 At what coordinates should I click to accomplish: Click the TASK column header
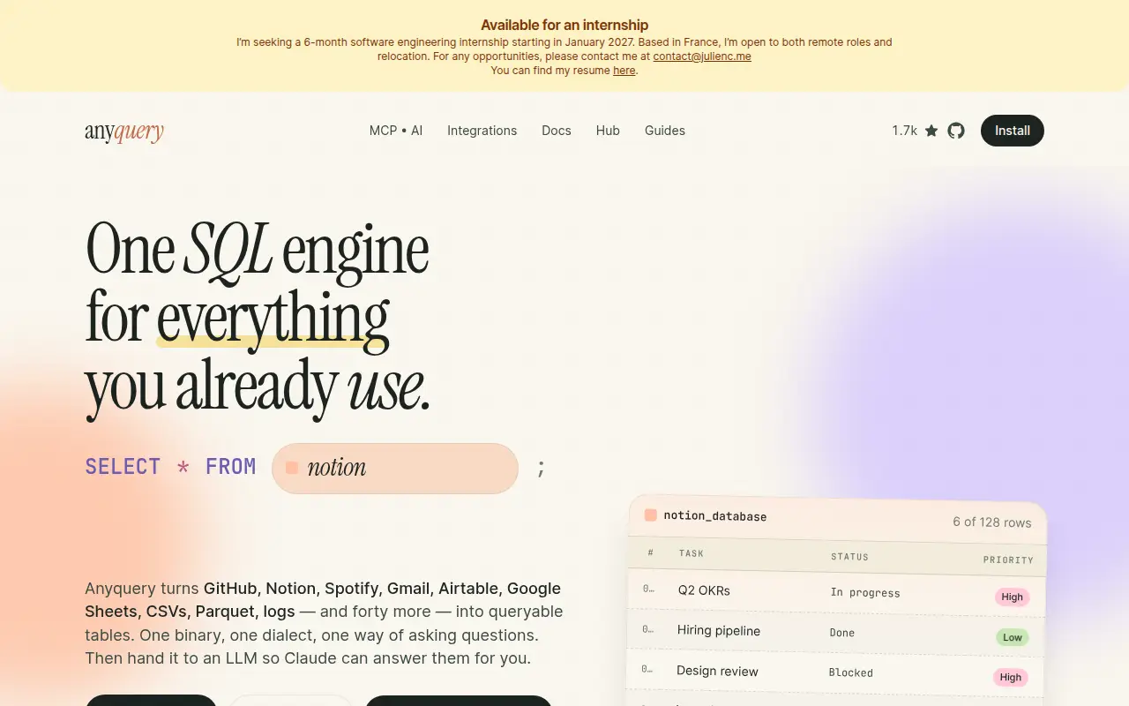coord(692,553)
